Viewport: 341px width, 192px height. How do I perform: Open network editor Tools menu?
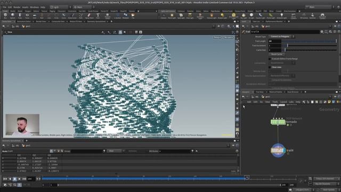[x=275, y=102]
